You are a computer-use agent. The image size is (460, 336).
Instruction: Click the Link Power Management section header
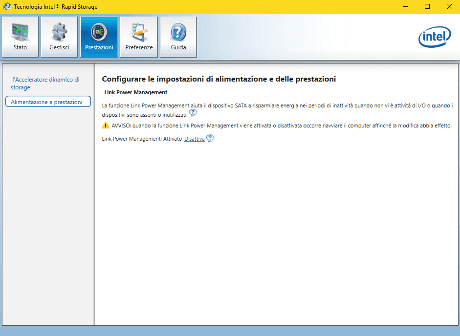(136, 92)
